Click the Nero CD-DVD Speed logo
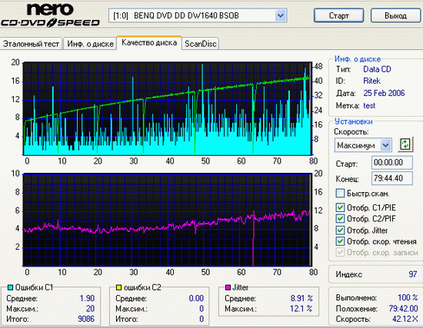This screenshot has width=423, height=328. coord(51,15)
